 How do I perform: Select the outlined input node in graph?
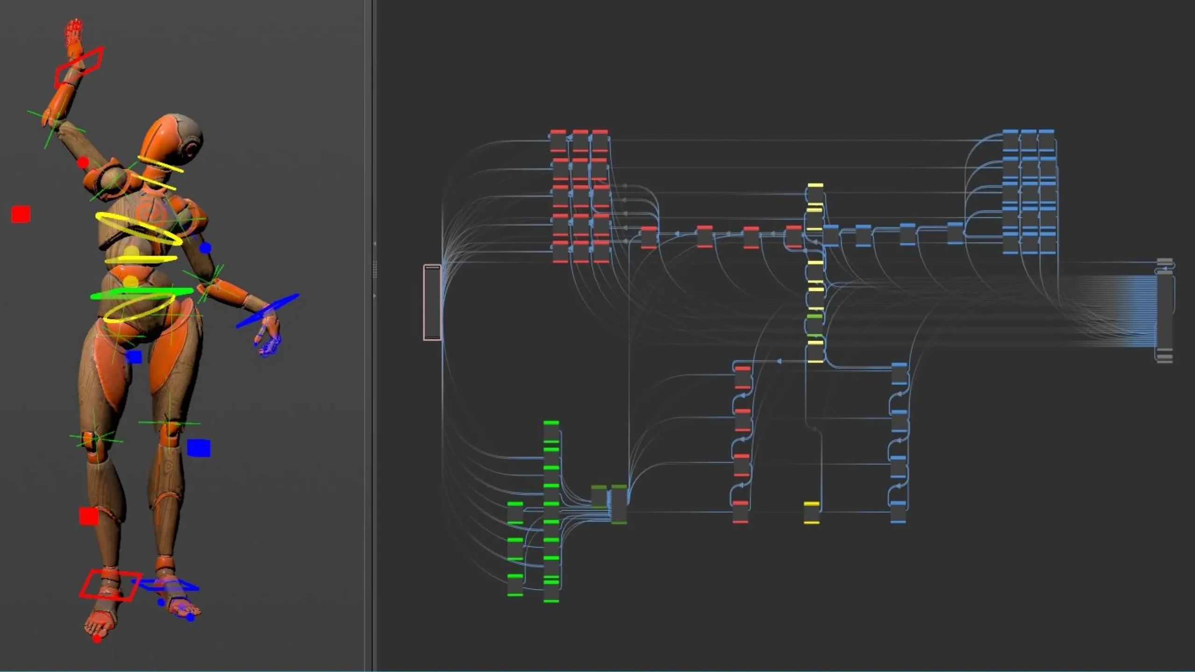pyautogui.click(x=432, y=302)
